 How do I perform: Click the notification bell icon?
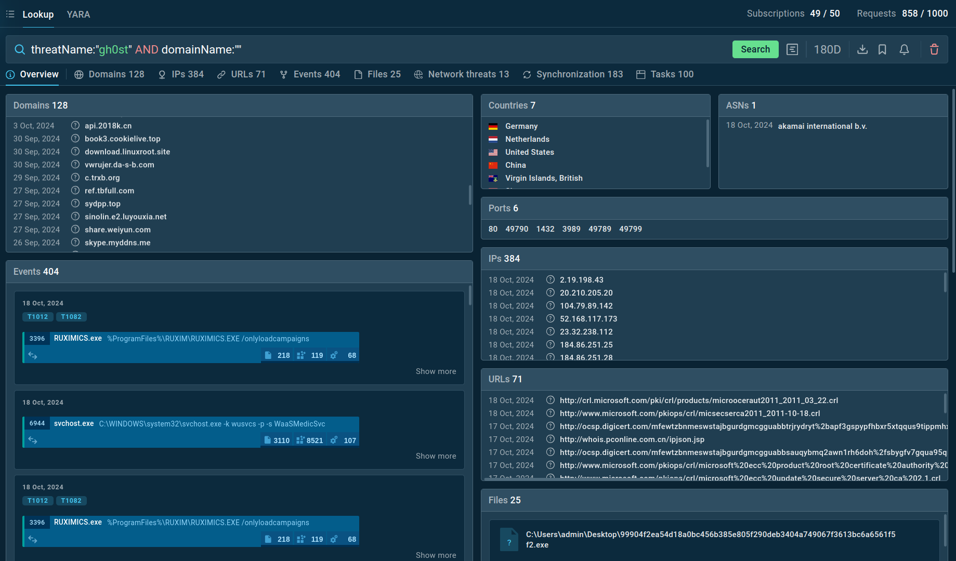[x=904, y=49]
